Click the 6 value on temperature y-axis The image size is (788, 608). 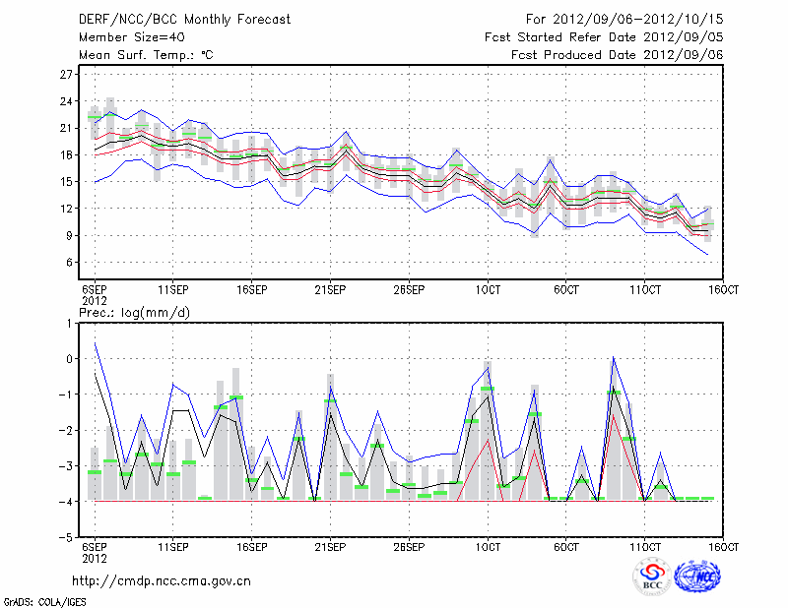[x=69, y=263]
